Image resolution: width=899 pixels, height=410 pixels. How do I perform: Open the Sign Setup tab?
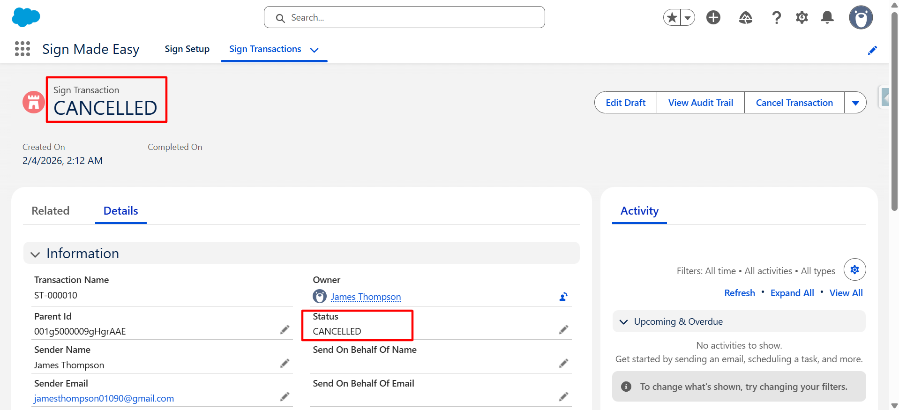point(187,49)
